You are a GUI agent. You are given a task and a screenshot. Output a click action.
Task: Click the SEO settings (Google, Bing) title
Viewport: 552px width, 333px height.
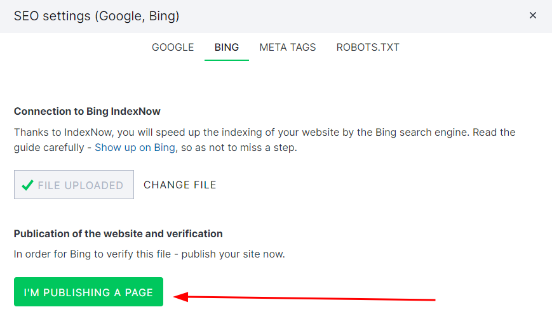pos(97,16)
